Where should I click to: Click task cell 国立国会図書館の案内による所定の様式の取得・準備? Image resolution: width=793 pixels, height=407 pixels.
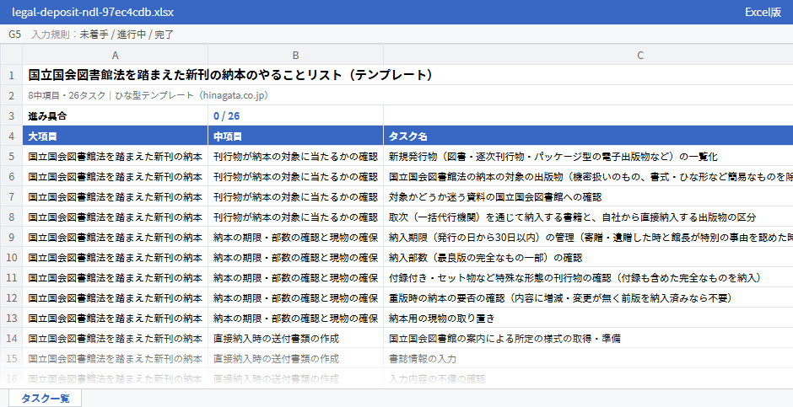point(588,339)
